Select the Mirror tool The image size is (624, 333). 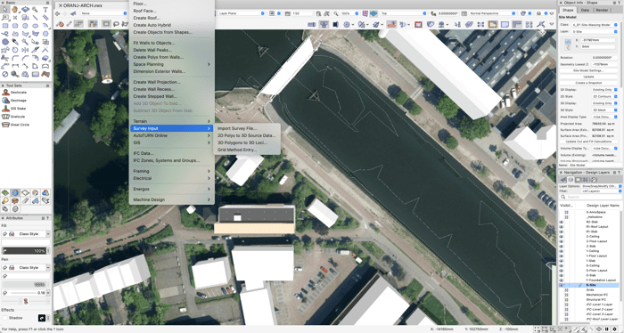coord(25,50)
